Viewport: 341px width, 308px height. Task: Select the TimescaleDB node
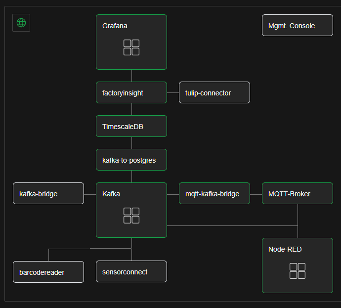click(x=131, y=126)
